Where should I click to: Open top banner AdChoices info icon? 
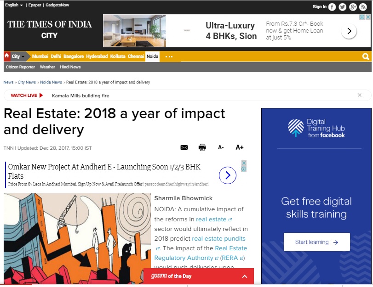pos(362,17)
